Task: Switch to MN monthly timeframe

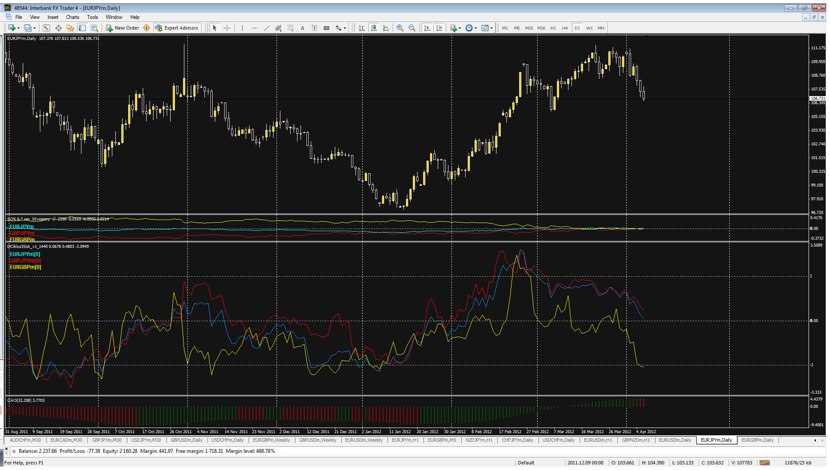Action: tap(601, 28)
